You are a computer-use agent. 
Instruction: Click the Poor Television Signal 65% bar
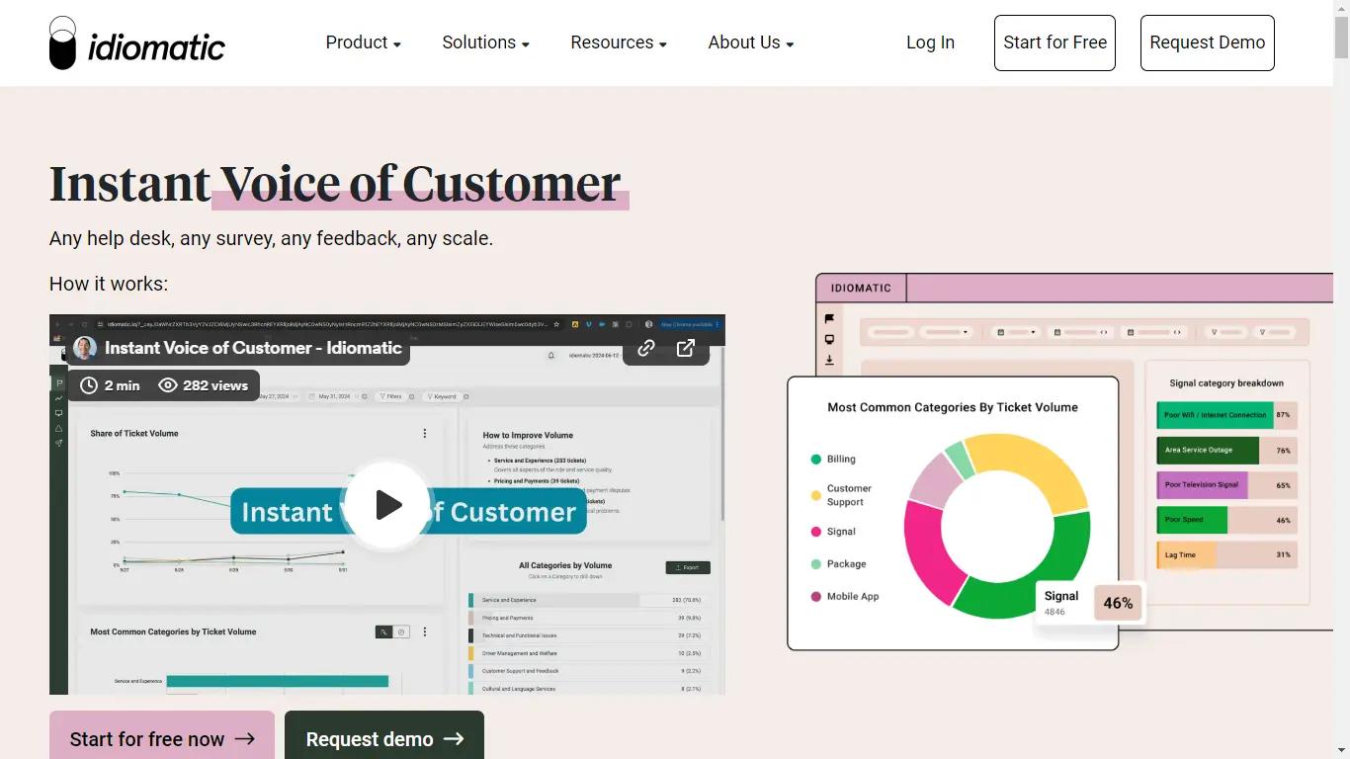[1226, 485]
